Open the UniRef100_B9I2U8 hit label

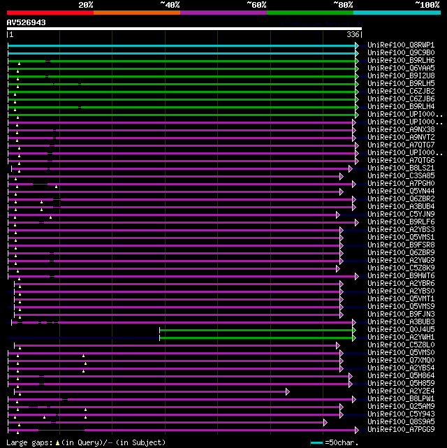(401, 76)
